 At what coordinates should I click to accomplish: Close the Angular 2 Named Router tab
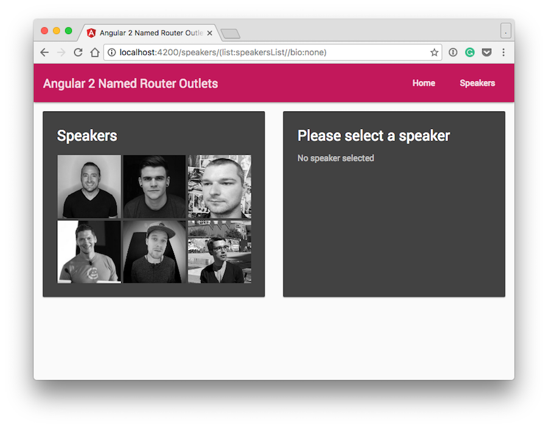[x=210, y=33]
